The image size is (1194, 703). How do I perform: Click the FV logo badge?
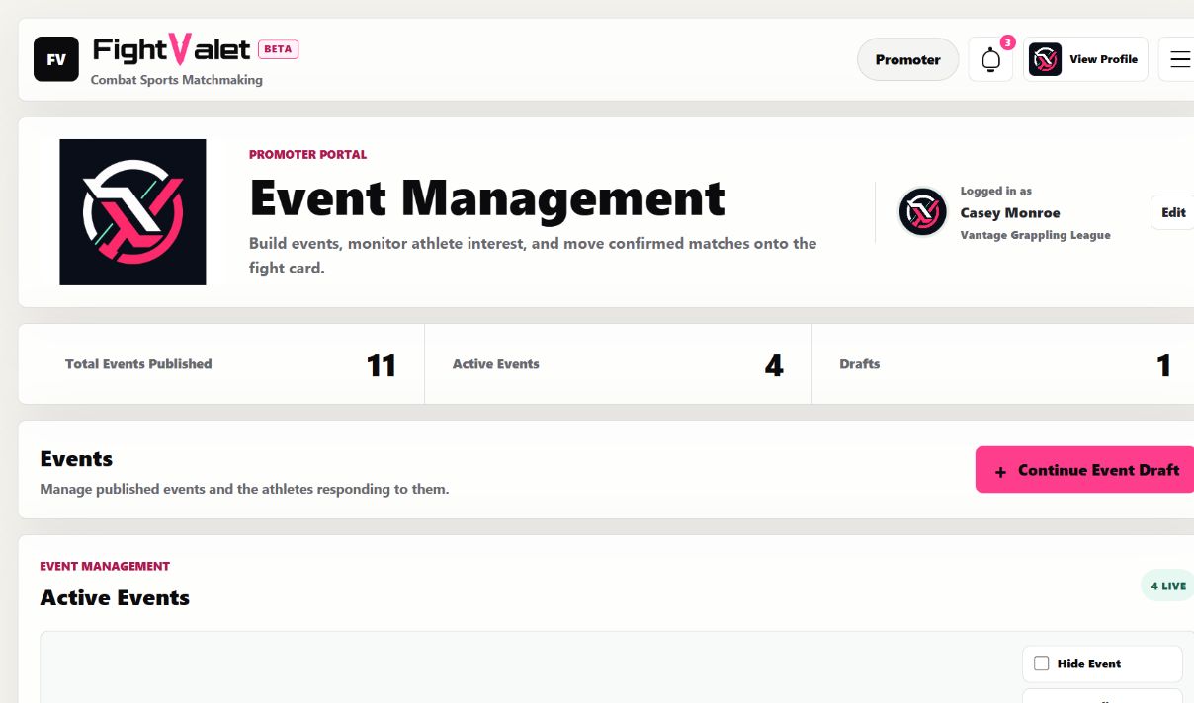coord(56,59)
